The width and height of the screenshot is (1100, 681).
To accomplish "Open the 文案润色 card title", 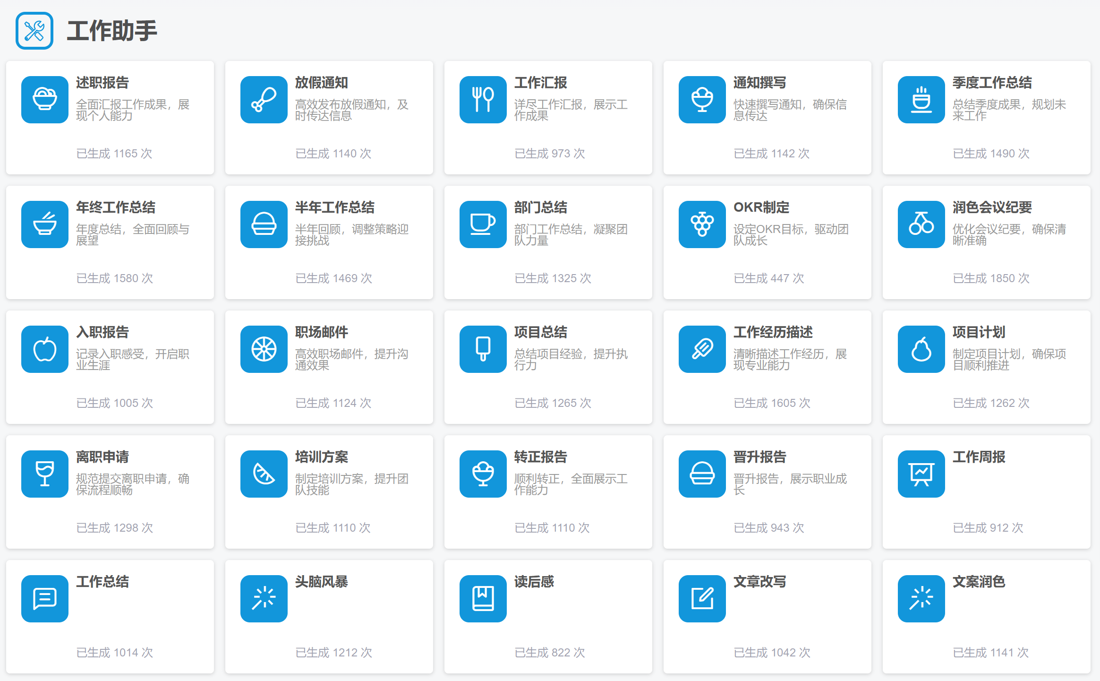I will tap(979, 582).
